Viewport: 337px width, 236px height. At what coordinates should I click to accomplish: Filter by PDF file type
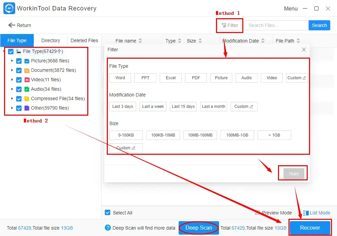(x=196, y=78)
